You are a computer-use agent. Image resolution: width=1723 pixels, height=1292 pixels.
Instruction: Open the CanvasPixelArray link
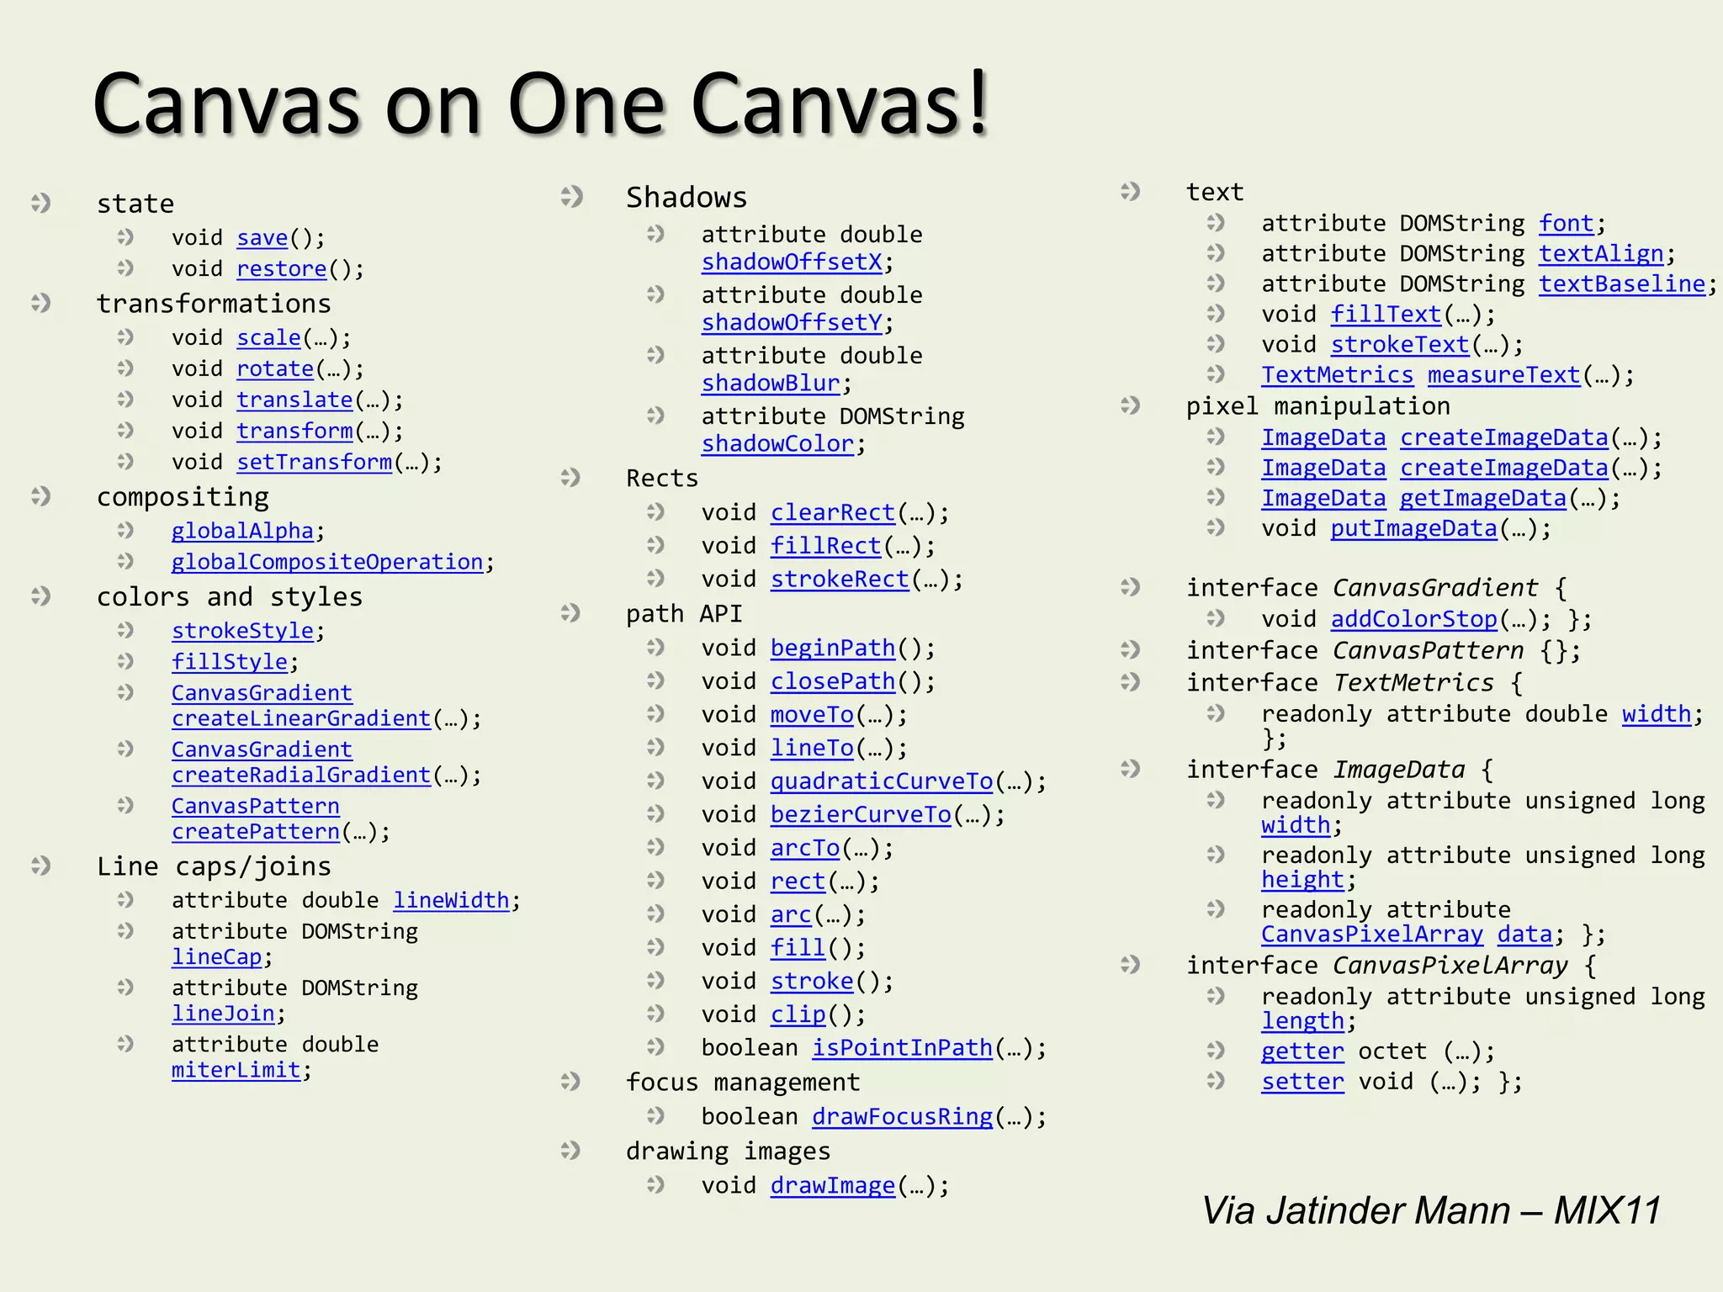(1371, 935)
